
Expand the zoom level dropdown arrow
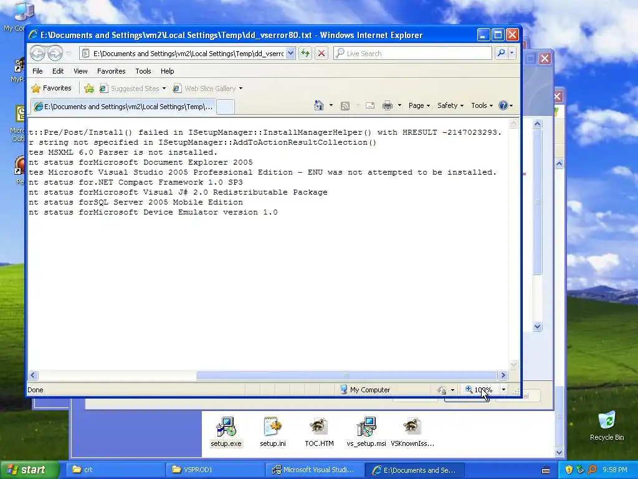pyautogui.click(x=503, y=390)
